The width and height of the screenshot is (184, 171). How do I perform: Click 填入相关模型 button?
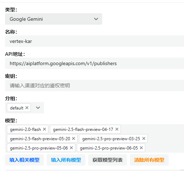tap(24, 160)
